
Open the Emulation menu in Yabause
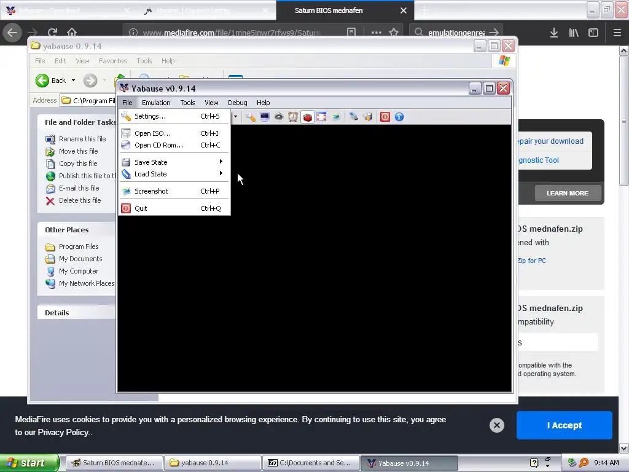156,103
